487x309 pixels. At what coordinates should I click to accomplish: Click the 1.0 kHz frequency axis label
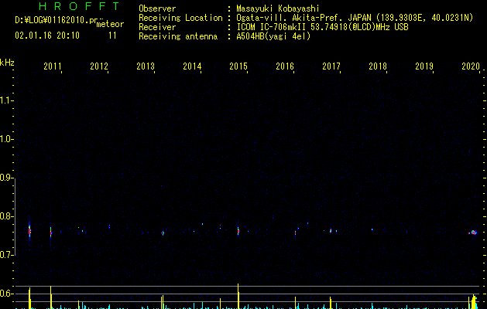pyautogui.click(x=5, y=139)
